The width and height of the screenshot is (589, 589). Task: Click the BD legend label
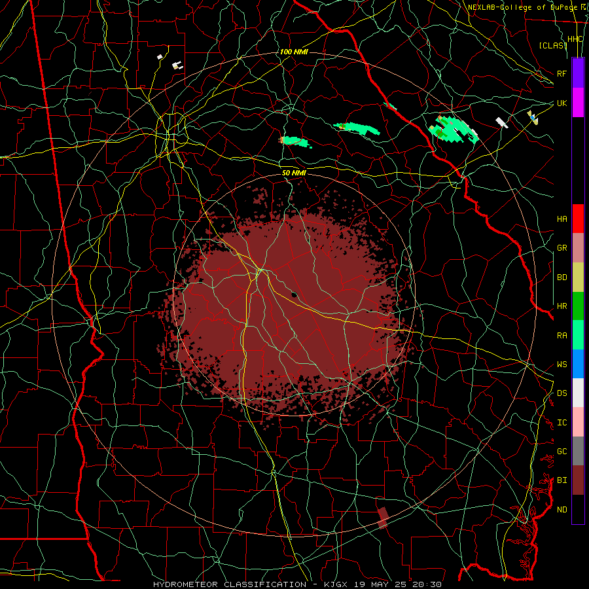pos(562,277)
